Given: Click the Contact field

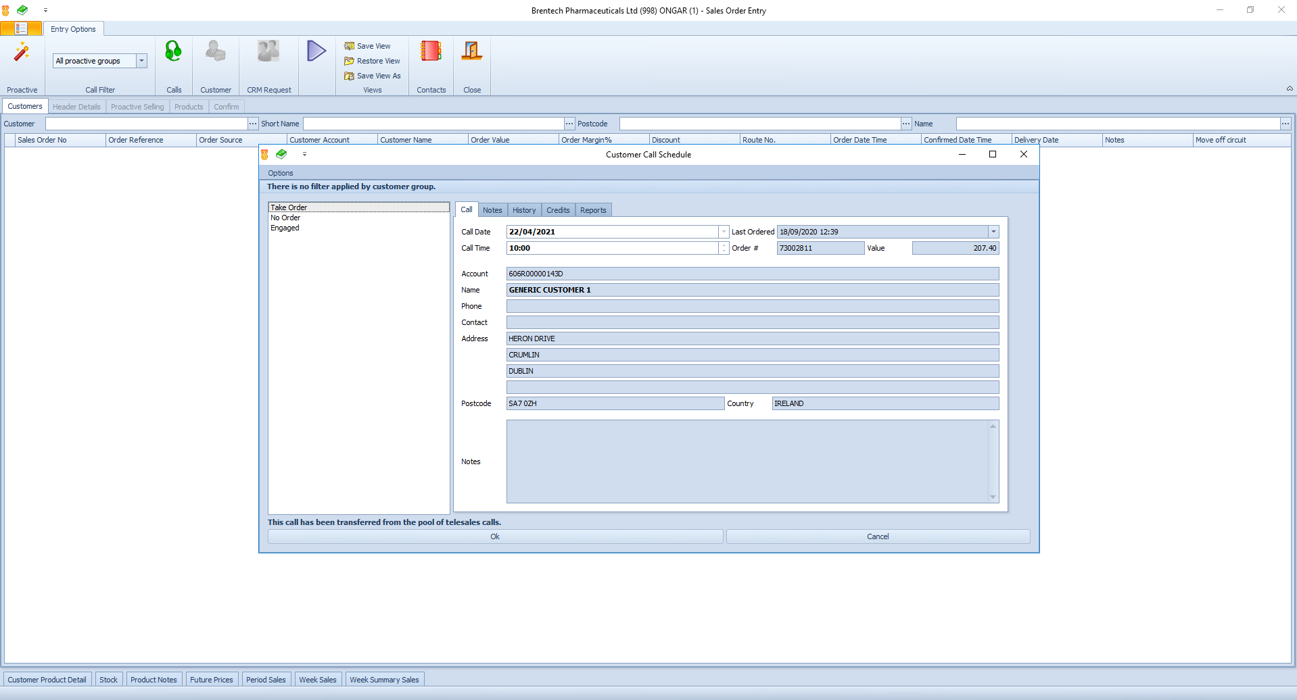Looking at the screenshot, I should [x=753, y=322].
